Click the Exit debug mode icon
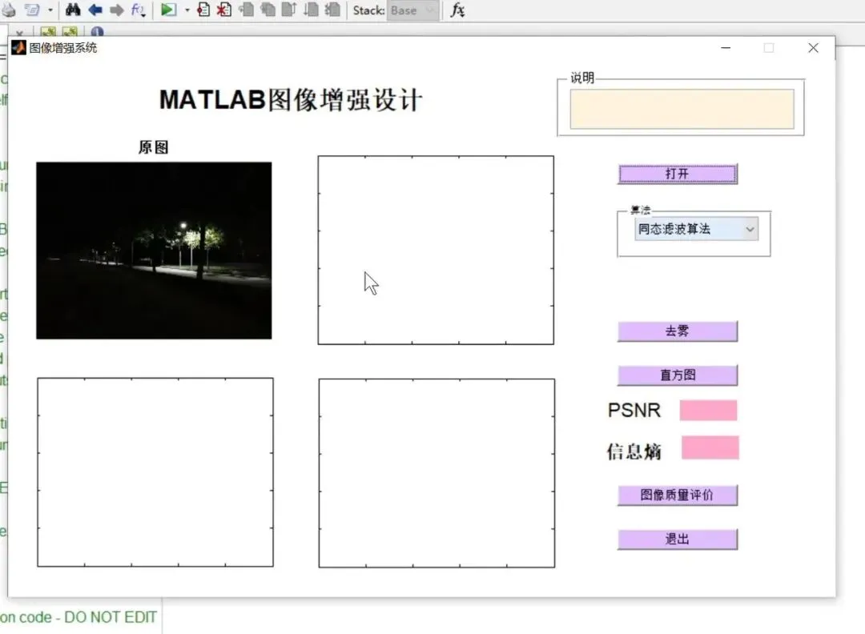 332,10
